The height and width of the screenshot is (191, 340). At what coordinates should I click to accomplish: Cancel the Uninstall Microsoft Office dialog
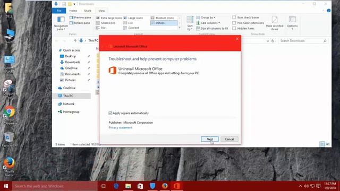(229, 139)
